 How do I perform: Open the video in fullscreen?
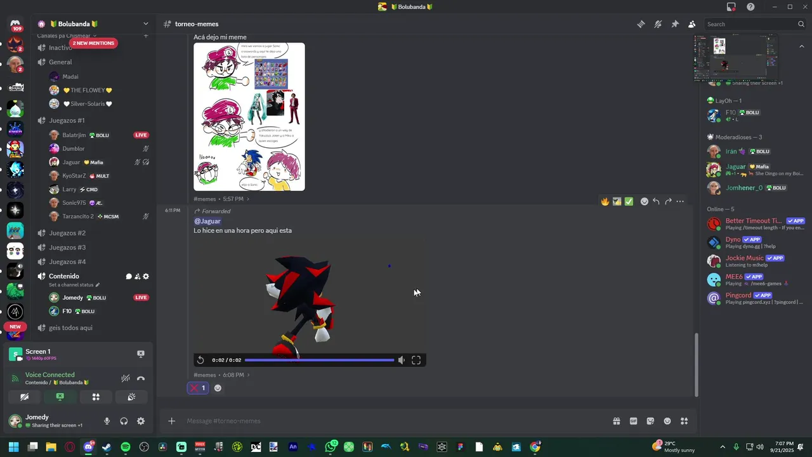[416, 360]
